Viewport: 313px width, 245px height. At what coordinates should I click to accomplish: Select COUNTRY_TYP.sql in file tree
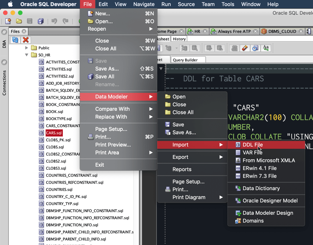coord(62,204)
